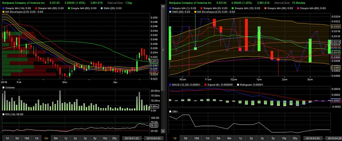Click the 0.0320 envelope price label
This screenshot has height=141, width=342.
(x=335, y=26)
